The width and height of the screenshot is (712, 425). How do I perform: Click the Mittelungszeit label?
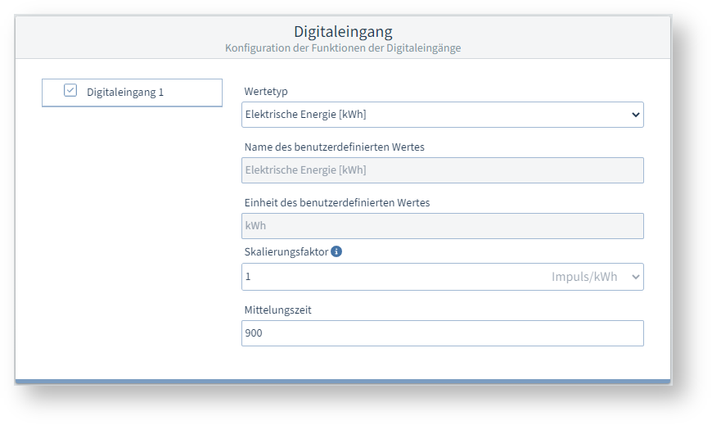tap(277, 310)
